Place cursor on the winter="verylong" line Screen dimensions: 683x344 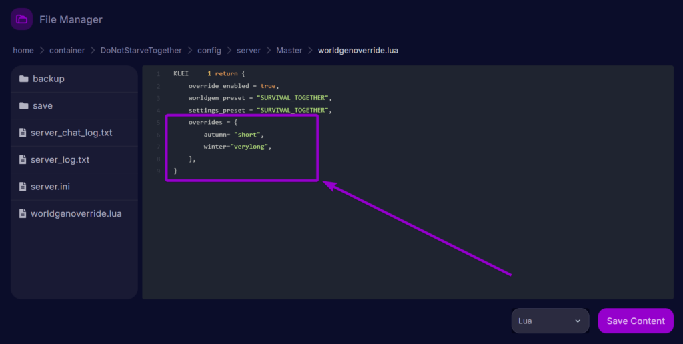point(238,147)
